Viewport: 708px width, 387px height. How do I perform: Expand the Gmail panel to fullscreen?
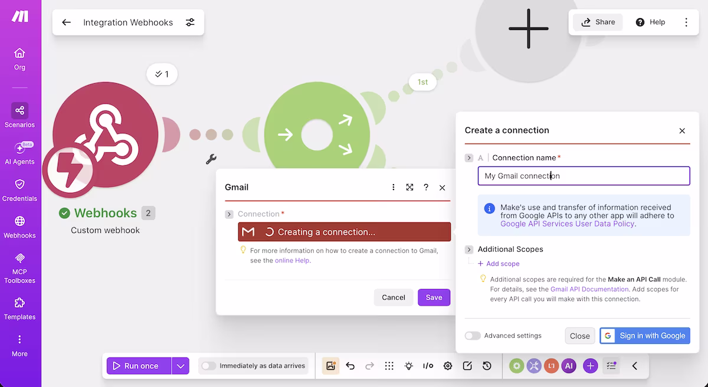tap(409, 187)
